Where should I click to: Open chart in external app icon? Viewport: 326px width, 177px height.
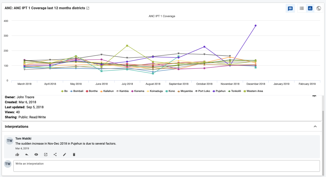pyautogui.click(x=88, y=8)
